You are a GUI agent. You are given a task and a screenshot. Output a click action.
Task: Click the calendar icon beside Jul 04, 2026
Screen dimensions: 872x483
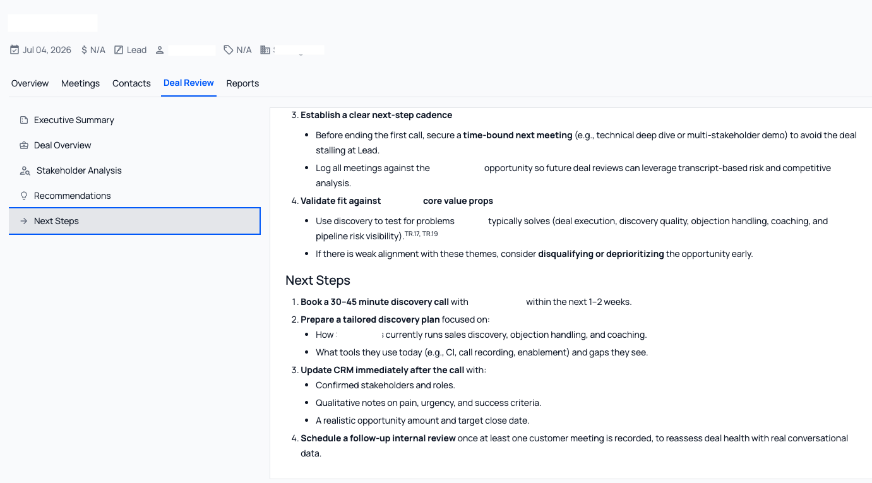14,49
